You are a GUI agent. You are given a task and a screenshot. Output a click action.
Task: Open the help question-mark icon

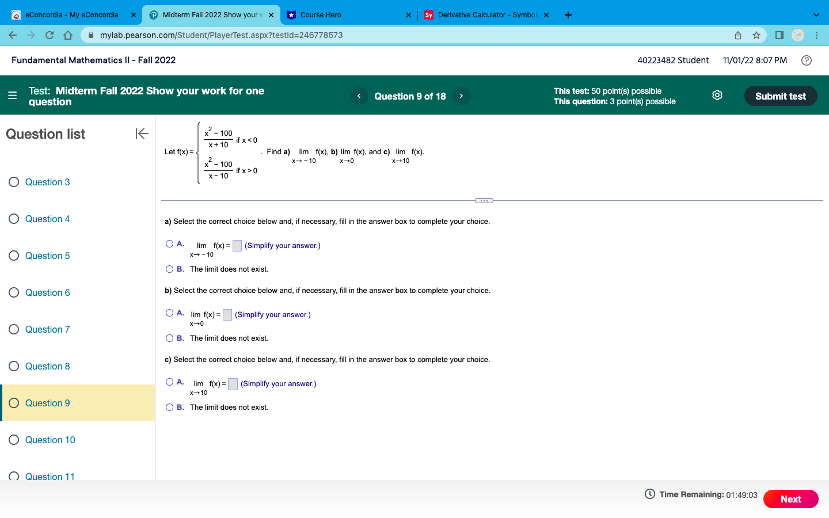(x=805, y=60)
